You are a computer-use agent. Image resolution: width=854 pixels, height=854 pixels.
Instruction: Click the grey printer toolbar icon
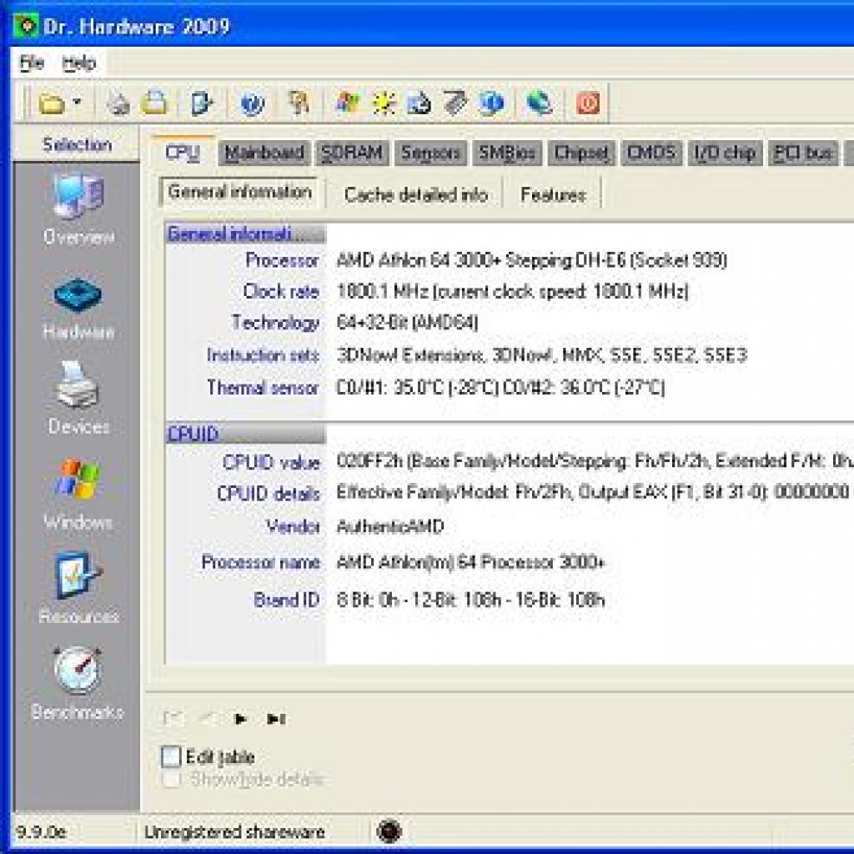[x=118, y=103]
